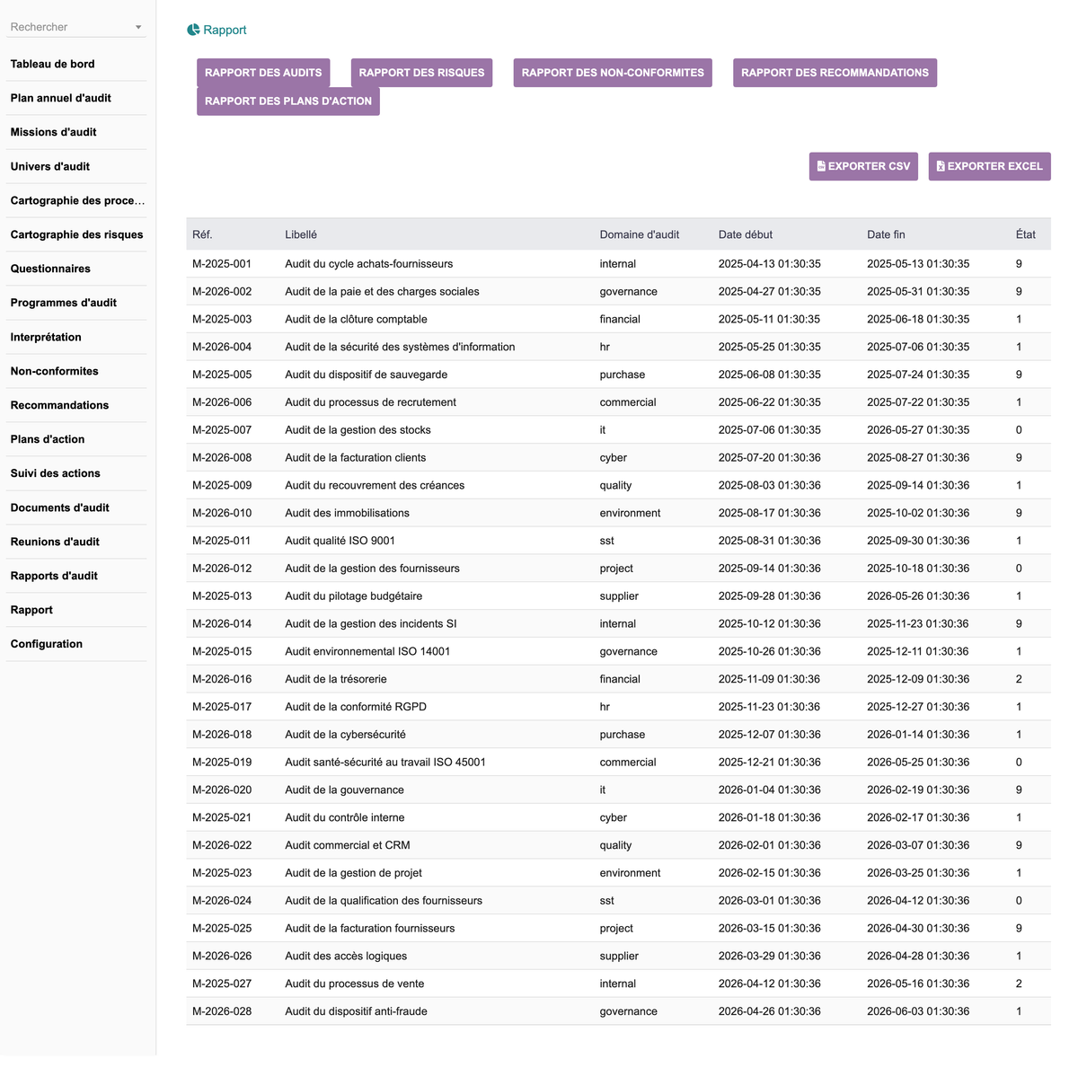Open Cartographie des processus menu item

click(x=76, y=200)
